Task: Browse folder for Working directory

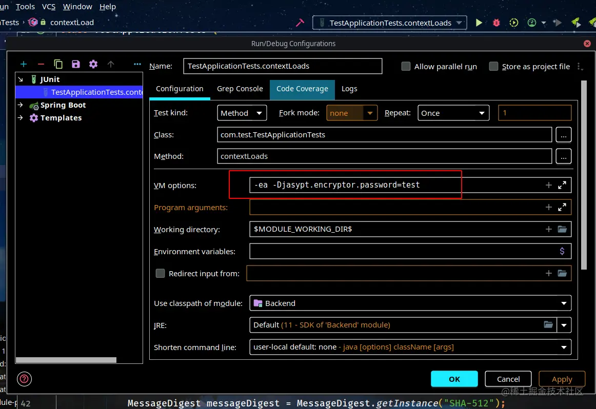Action: tap(562, 229)
